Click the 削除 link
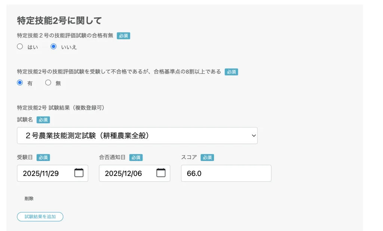Image resolution: width=383 pixels, height=231 pixels. click(29, 198)
